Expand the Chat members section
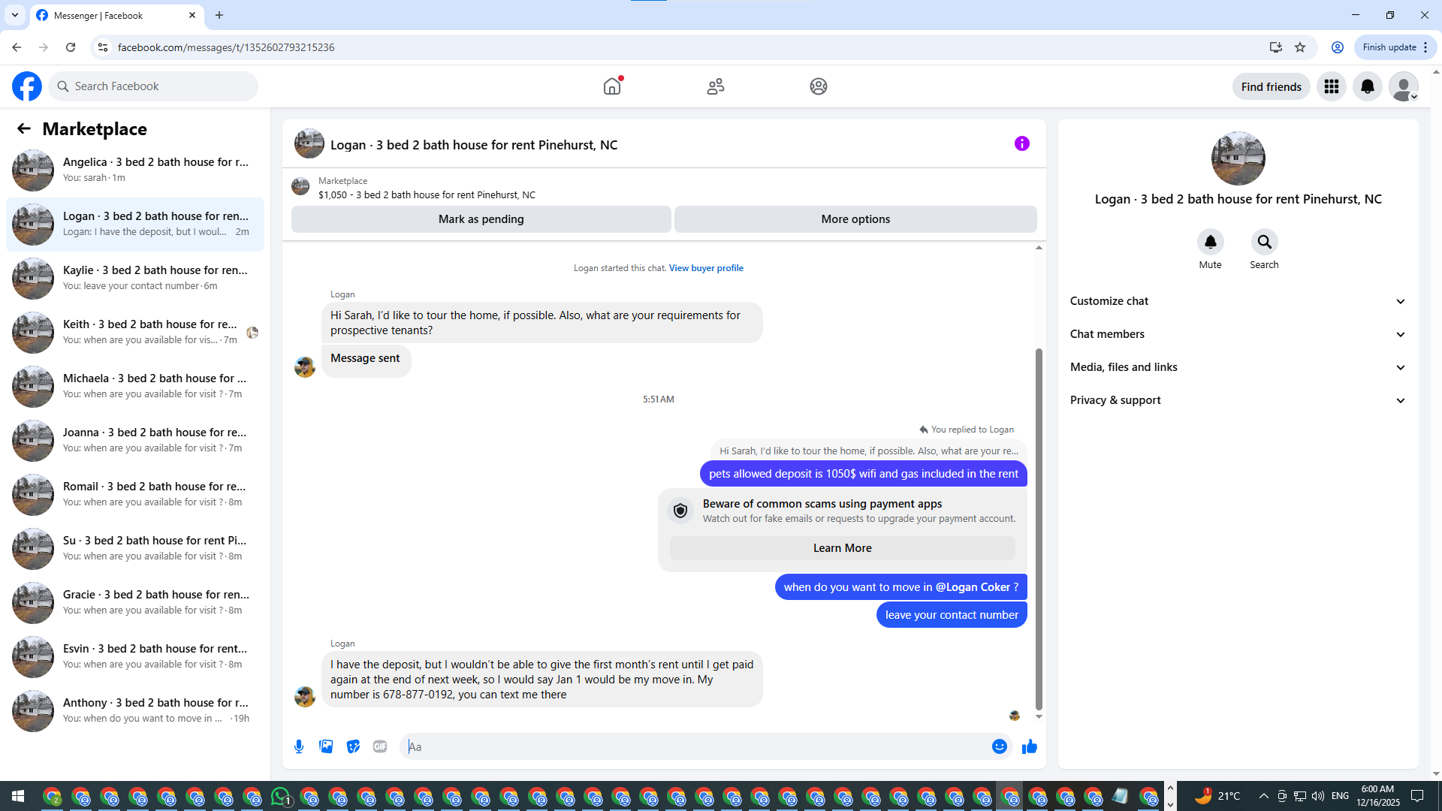1442x811 pixels. click(x=1238, y=334)
